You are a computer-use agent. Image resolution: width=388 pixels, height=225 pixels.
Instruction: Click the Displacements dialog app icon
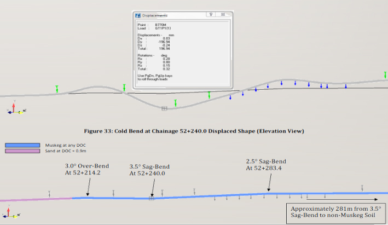(x=137, y=15)
